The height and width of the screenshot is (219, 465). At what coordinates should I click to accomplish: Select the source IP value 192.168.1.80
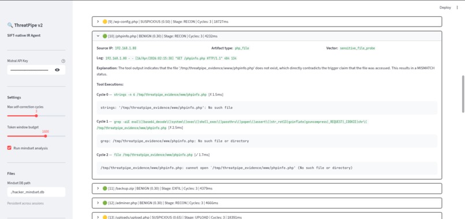[x=125, y=48]
